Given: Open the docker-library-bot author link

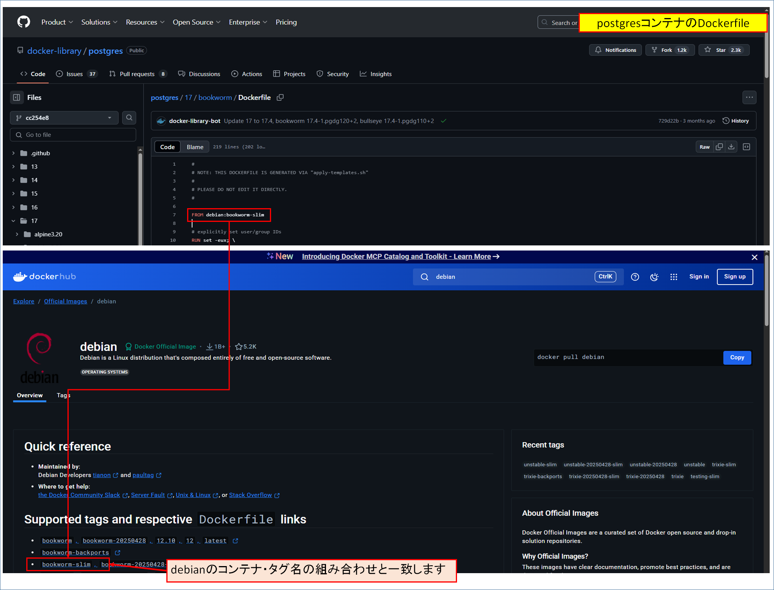Looking at the screenshot, I should pos(195,121).
